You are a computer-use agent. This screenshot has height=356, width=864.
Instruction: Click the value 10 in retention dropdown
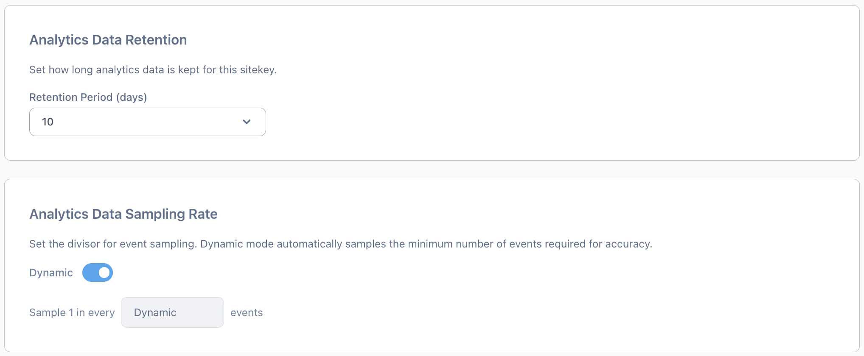(x=48, y=122)
